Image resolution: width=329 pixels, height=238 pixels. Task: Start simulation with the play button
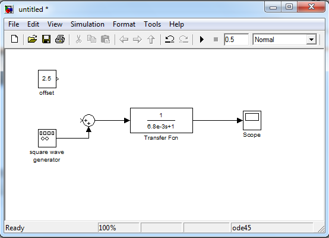click(202, 39)
